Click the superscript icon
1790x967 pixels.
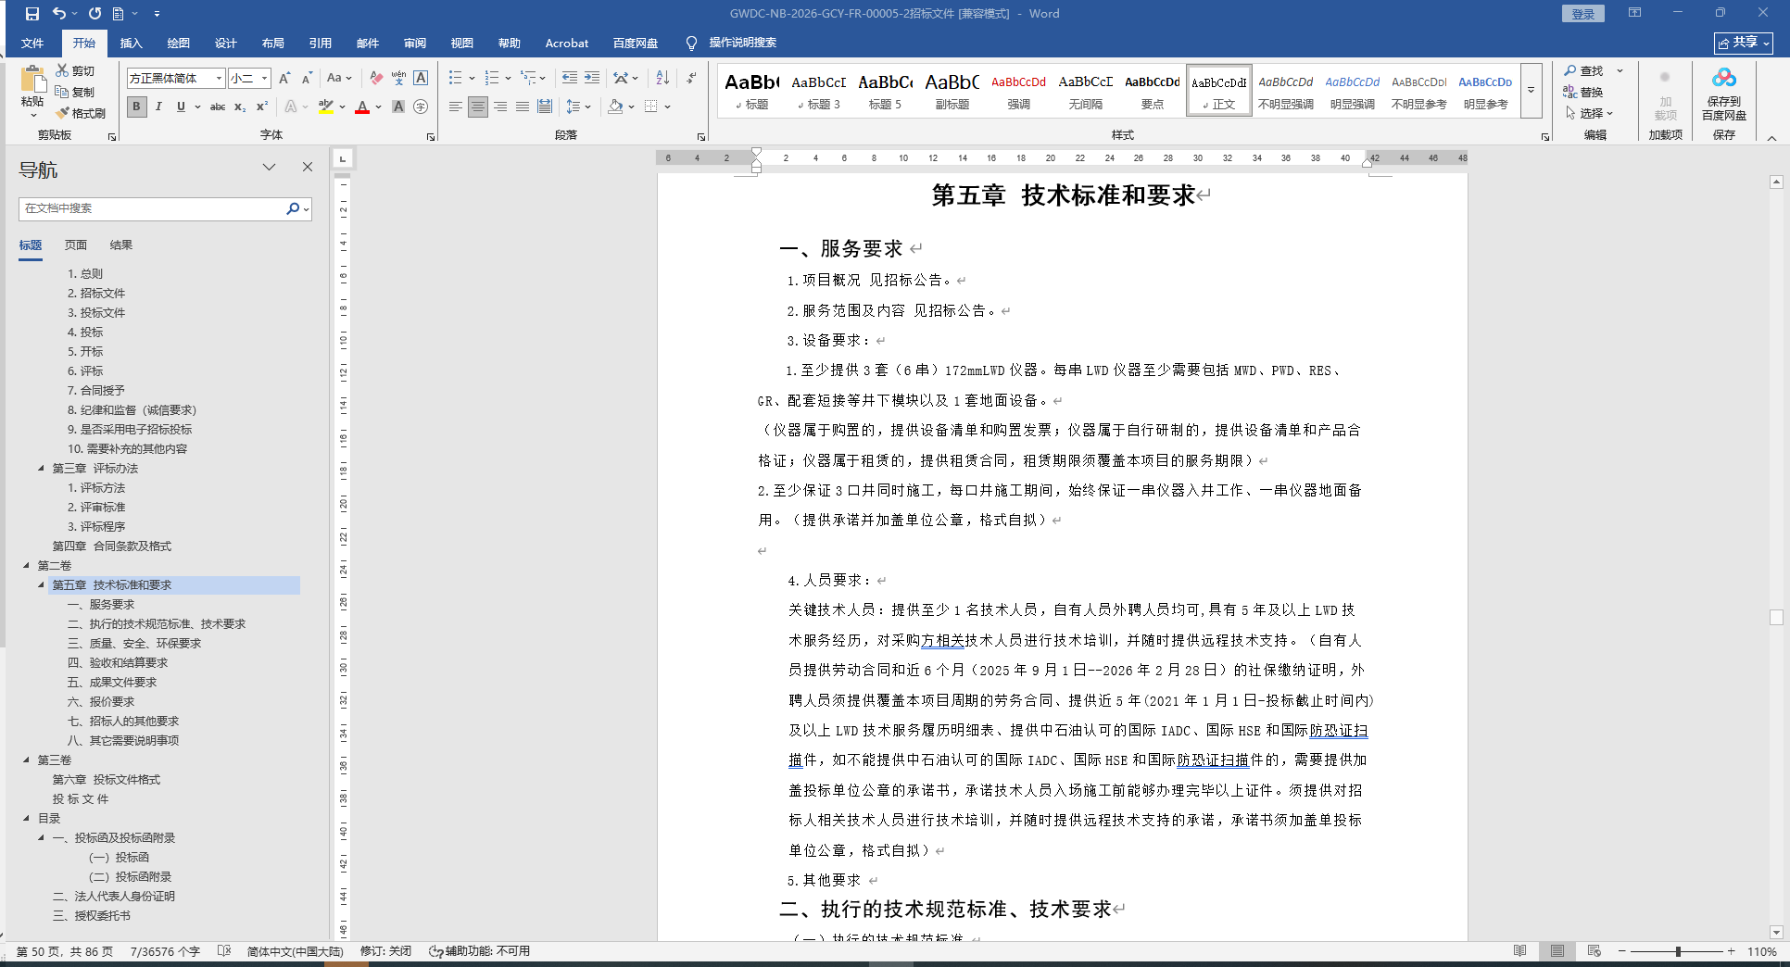pyautogui.click(x=262, y=107)
